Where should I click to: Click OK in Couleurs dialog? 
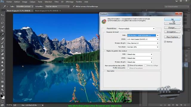point(172,19)
